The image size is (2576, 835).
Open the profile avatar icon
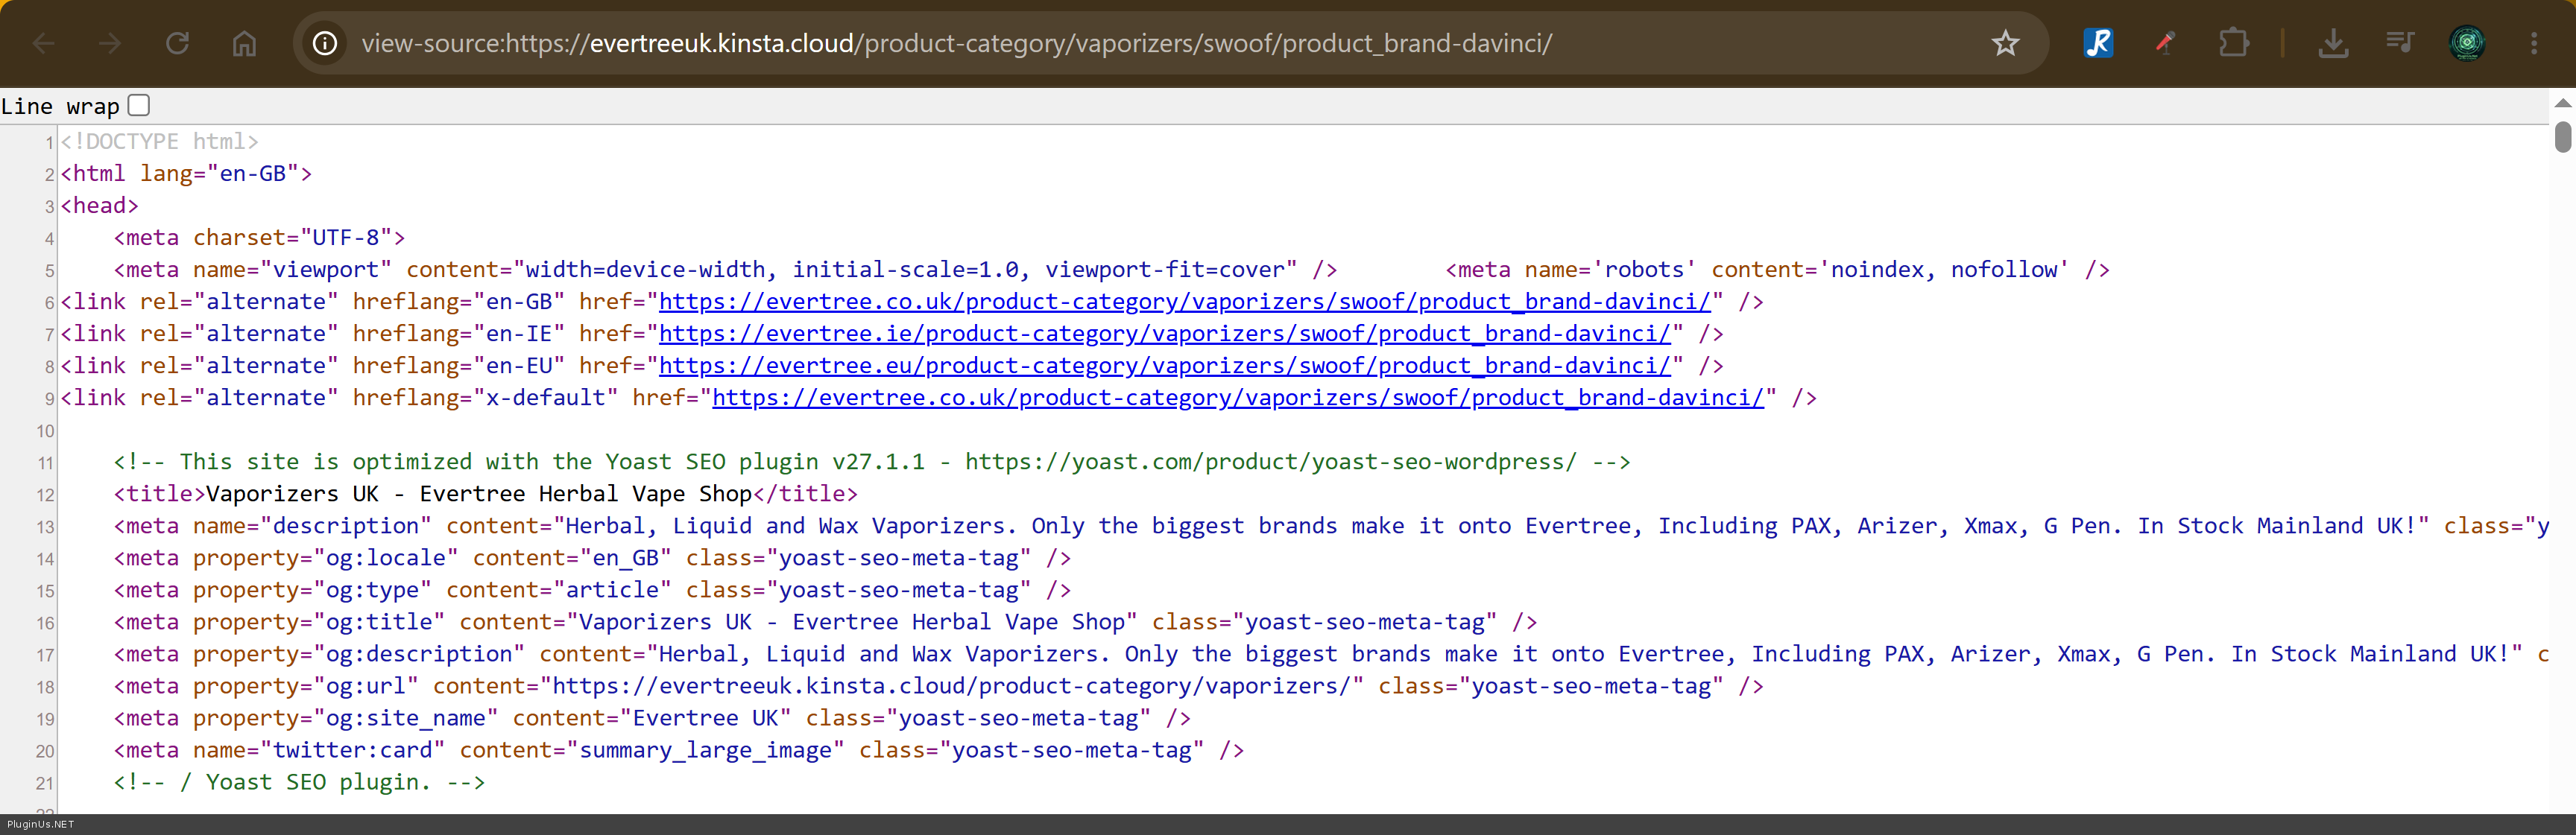tap(2467, 43)
